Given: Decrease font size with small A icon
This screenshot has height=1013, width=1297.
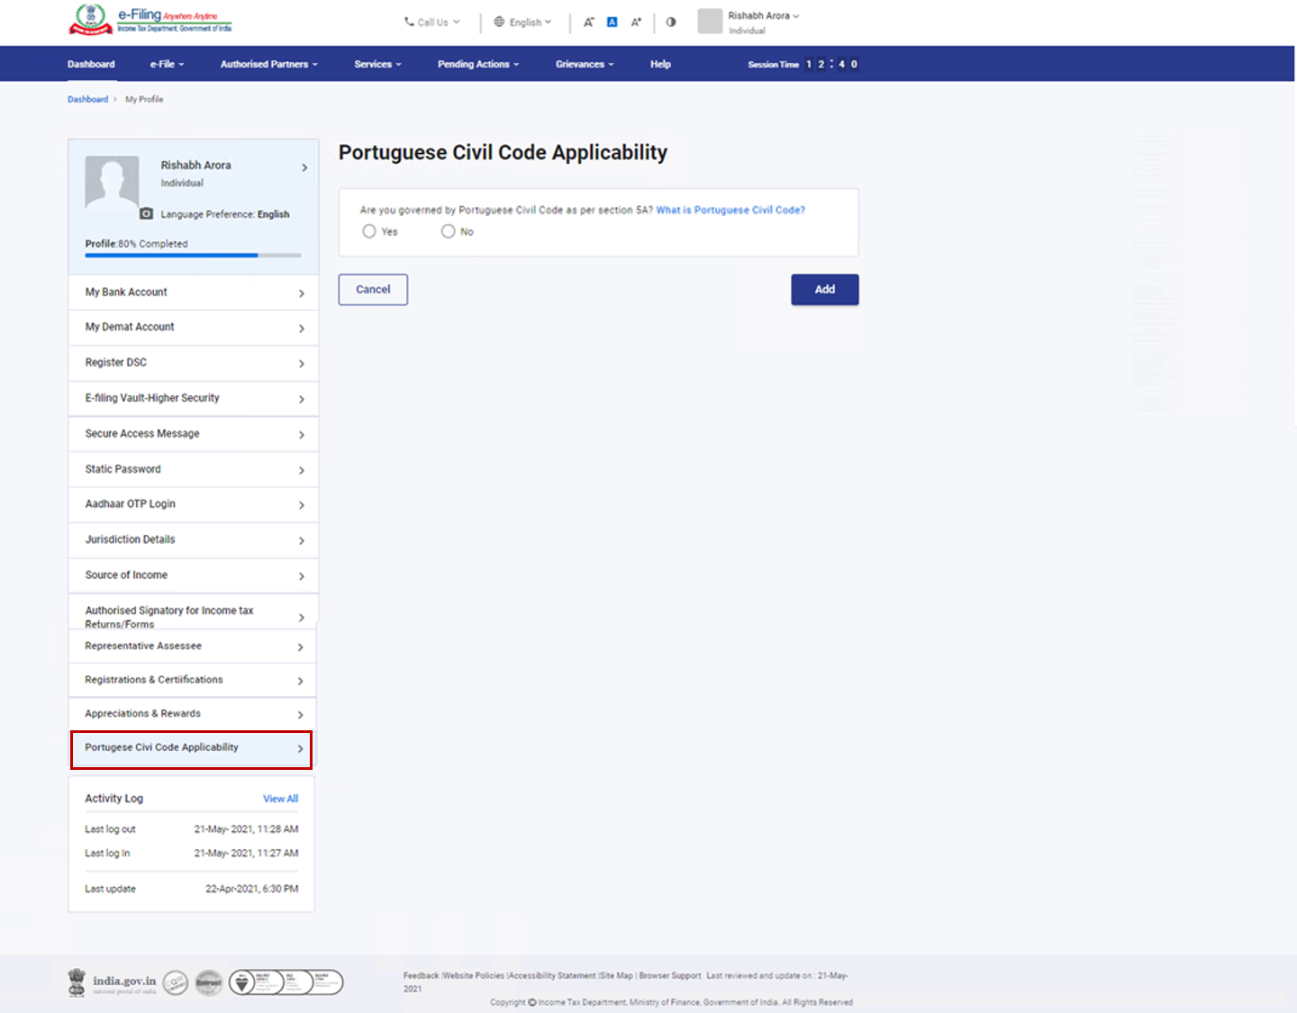Looking at the screenshot, I should click(588, 23).
